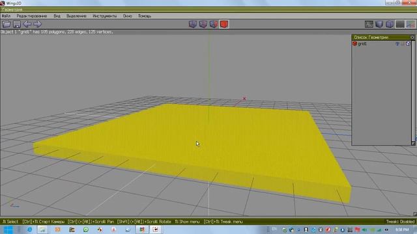
Task: Open file via toolbar folder icon
Action: coord(6,24)
